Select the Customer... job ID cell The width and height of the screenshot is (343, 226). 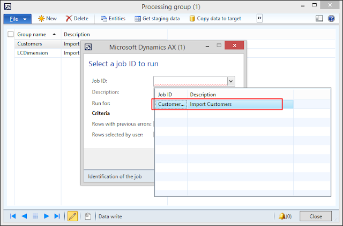[171, 104]
